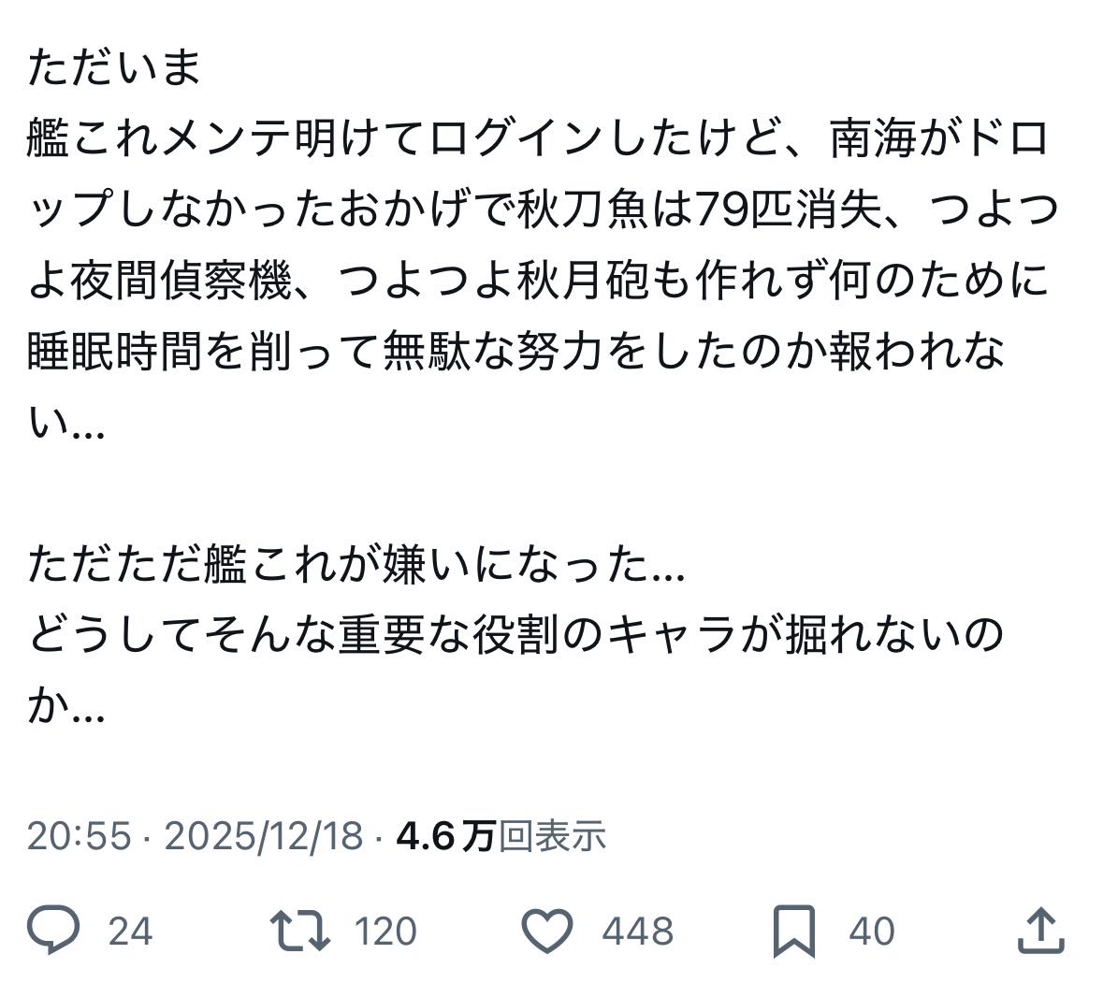Click the bookmark count 40
This screenshot has width=1103, height=983.
(x=872, y=932)
